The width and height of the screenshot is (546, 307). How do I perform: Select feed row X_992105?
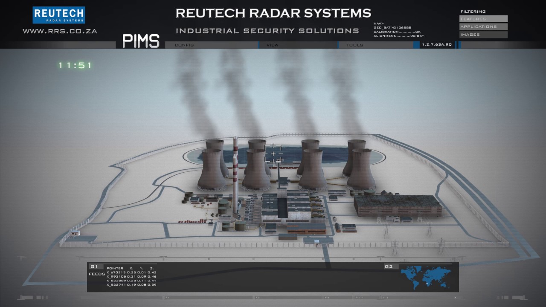(131, 276)
